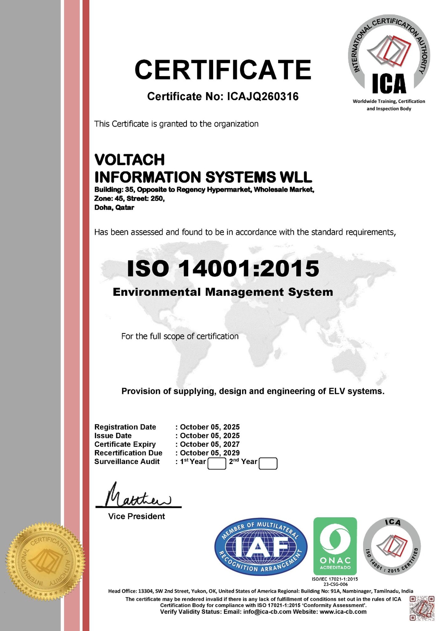Viewport: 446px width, 631px height.
Task: Click 'This Certificate is granted to the organization'
Action: coord(176,124)
